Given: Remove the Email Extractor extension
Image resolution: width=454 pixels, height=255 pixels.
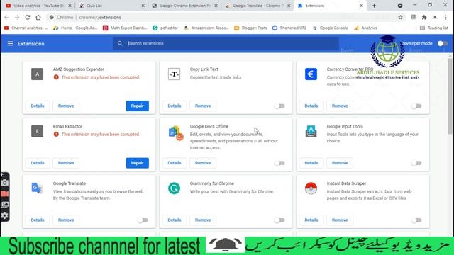Looking at the screenshot, I should pyautogui.click(x=66, y=163).
